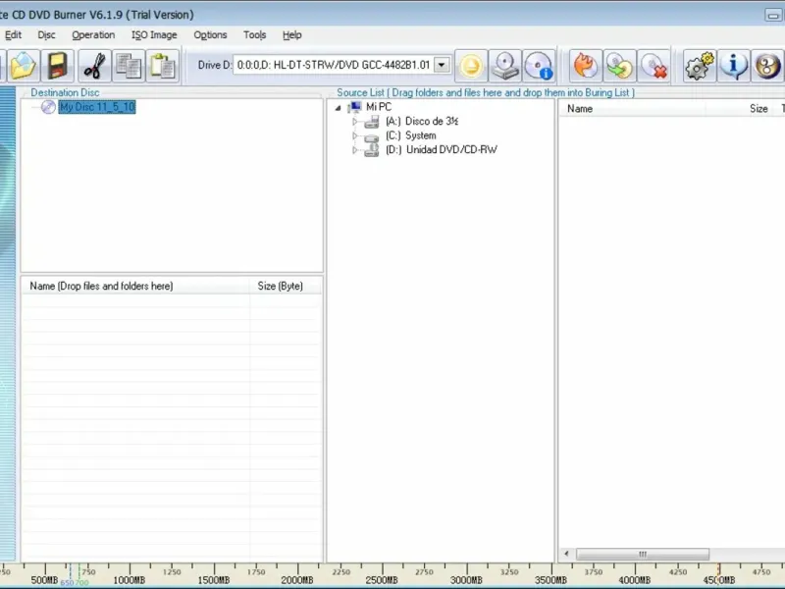Image resolution: width=785 pixels, height=589 pixels.
Task: Click the Destination Disc panel label
Action: tap(65, 92)
